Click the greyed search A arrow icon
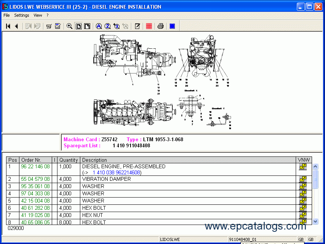 tap(126, 26)
